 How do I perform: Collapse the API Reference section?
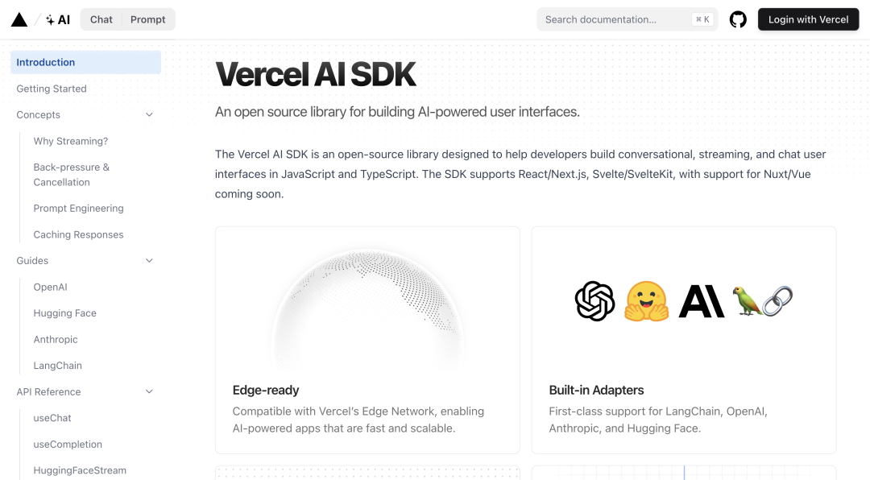pos(149,391)
